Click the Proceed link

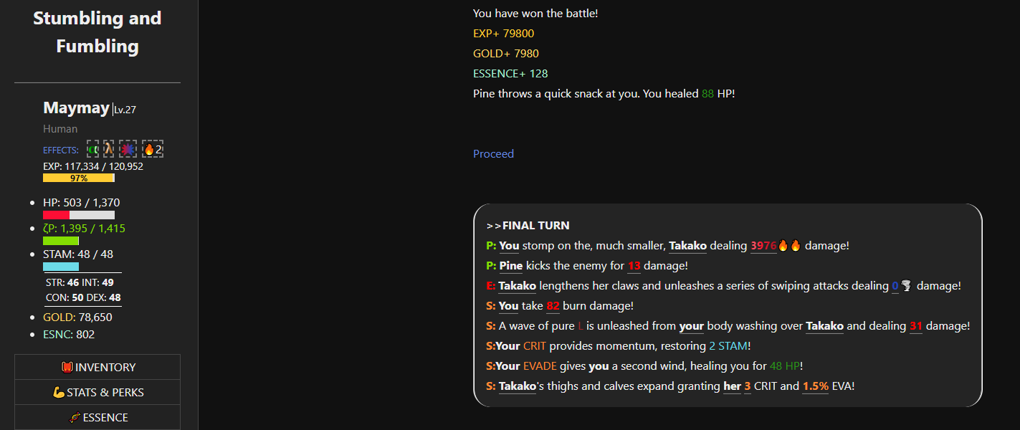pos(493,154)
